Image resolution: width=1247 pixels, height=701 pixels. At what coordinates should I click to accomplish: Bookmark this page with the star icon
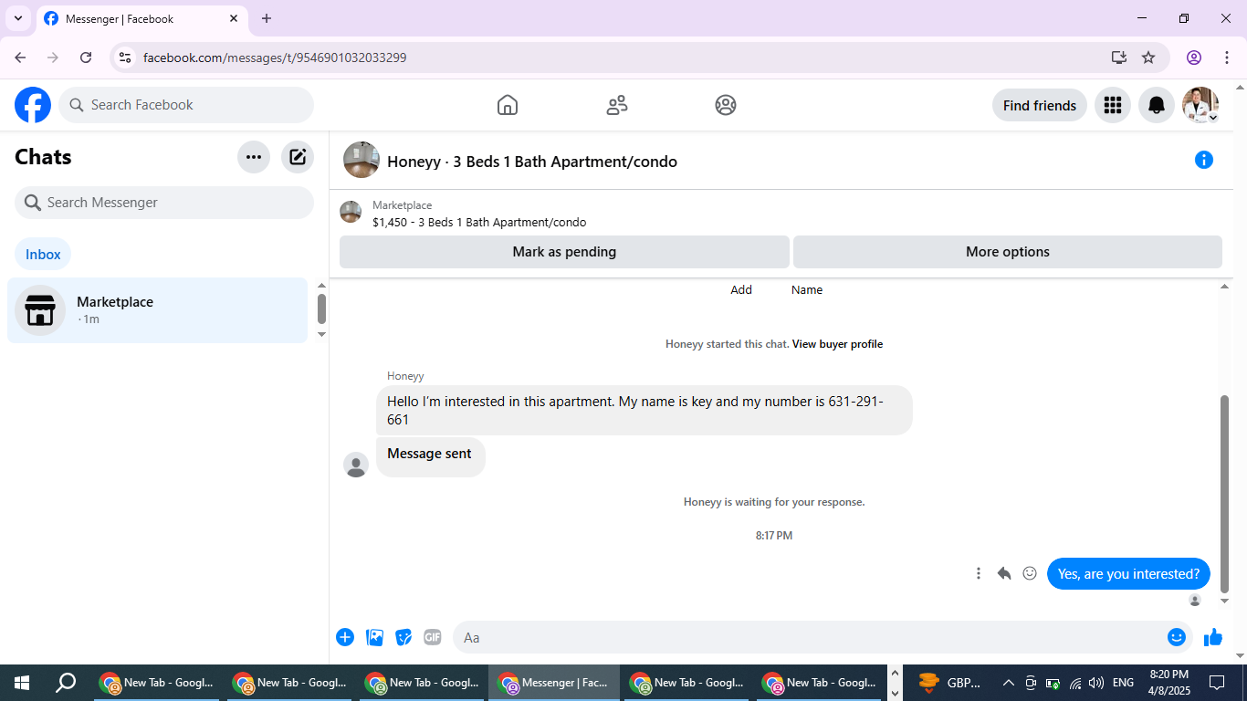tap(1148, 58)
